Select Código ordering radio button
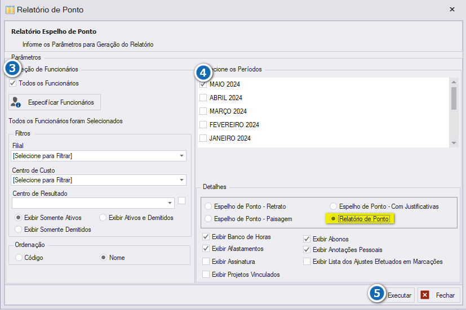 tap(19, 258)
